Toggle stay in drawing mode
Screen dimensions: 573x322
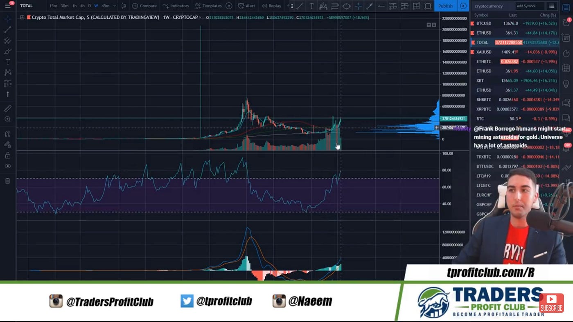point(8,144)
